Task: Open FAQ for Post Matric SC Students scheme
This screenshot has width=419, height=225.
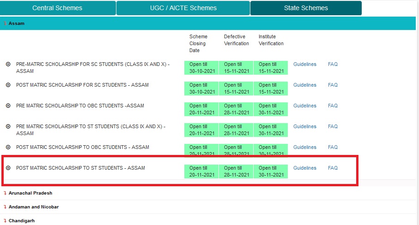Action: (333, 85)
